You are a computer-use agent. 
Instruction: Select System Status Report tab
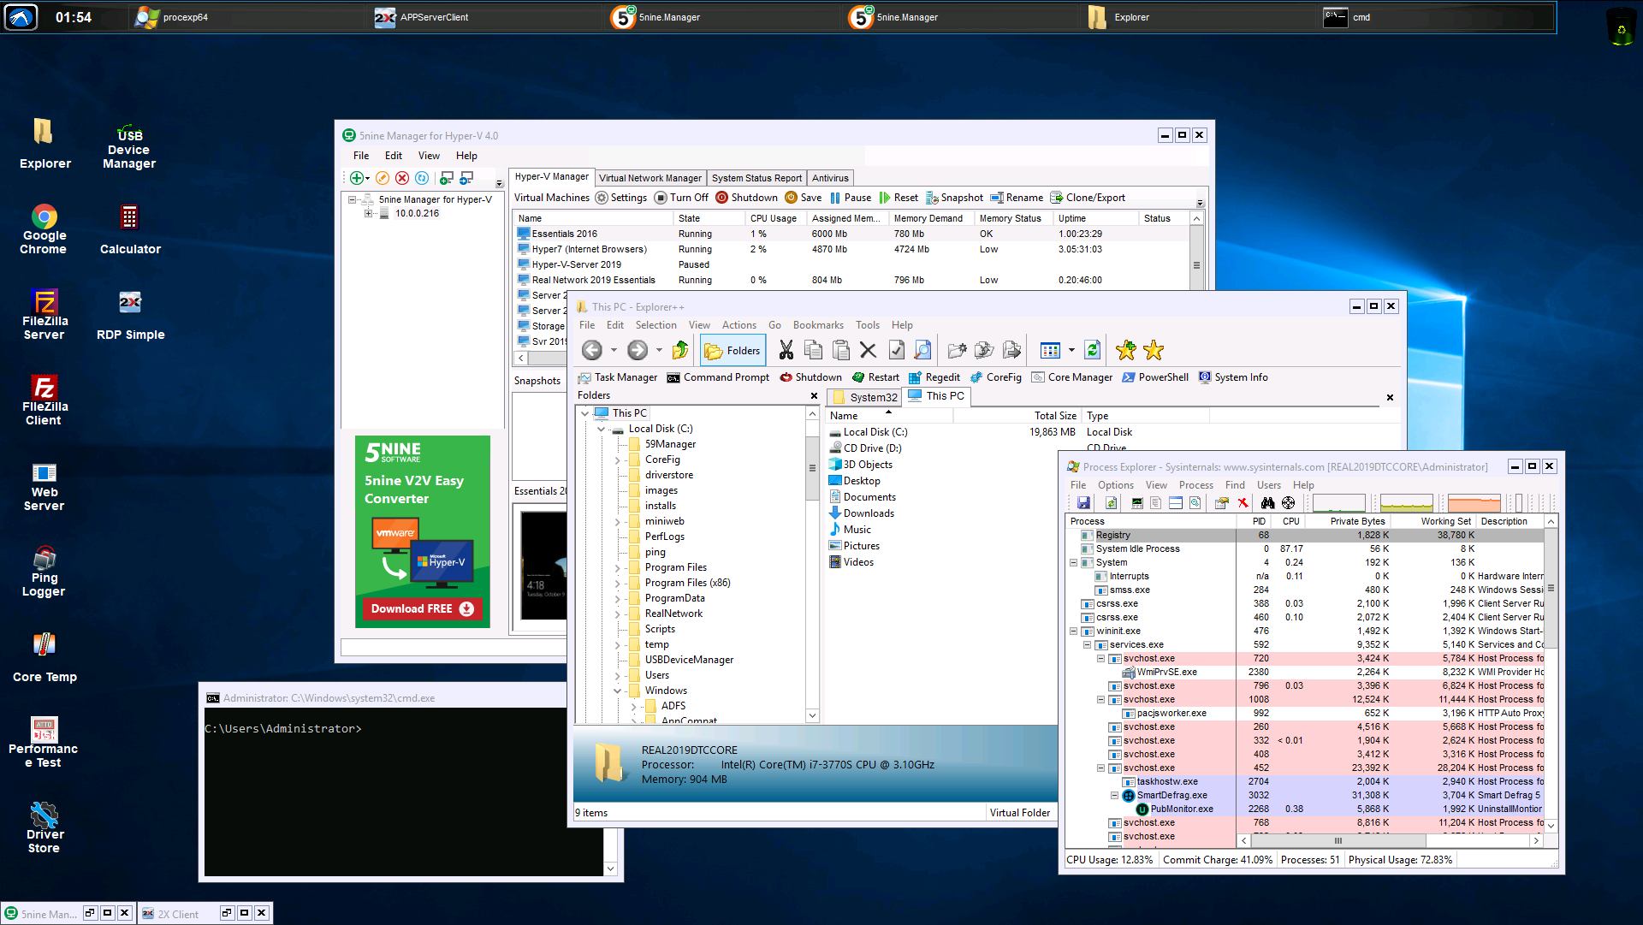click(x=757, y=177)
